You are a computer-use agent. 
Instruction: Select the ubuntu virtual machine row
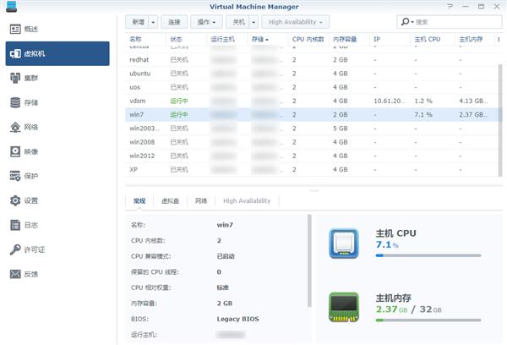pos(312,74)
